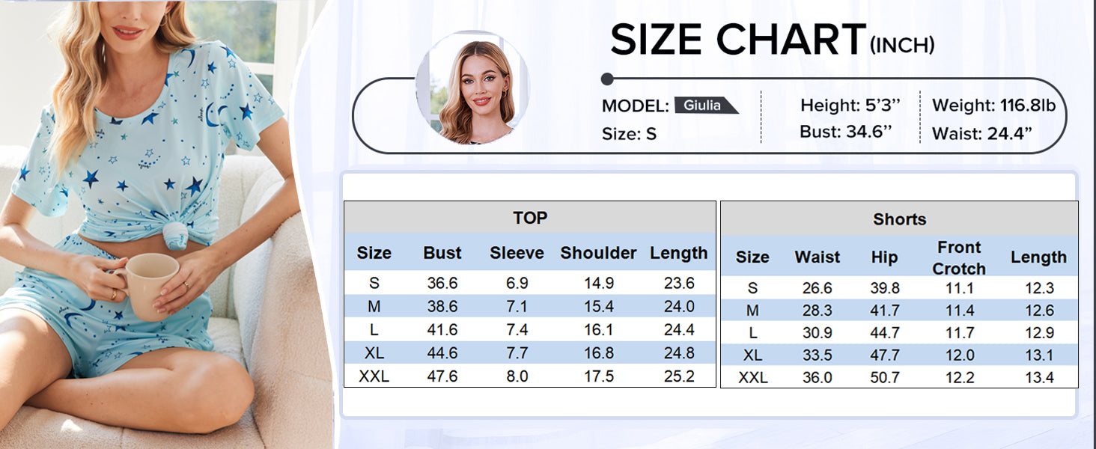Select the 36.6 bust value for size S
Screen dimensions: 1096x449
pyautogui.click(x=442, y=284)
